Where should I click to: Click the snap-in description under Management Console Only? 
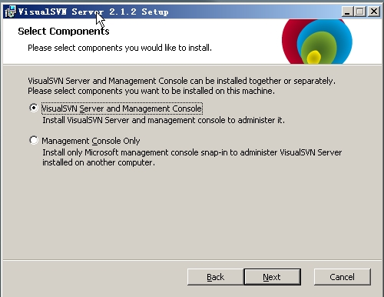click(x=192, y=158)
